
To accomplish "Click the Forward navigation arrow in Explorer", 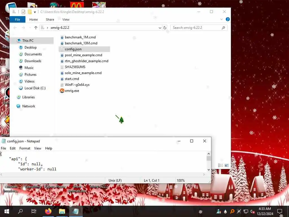I will [x=23, y=28].
